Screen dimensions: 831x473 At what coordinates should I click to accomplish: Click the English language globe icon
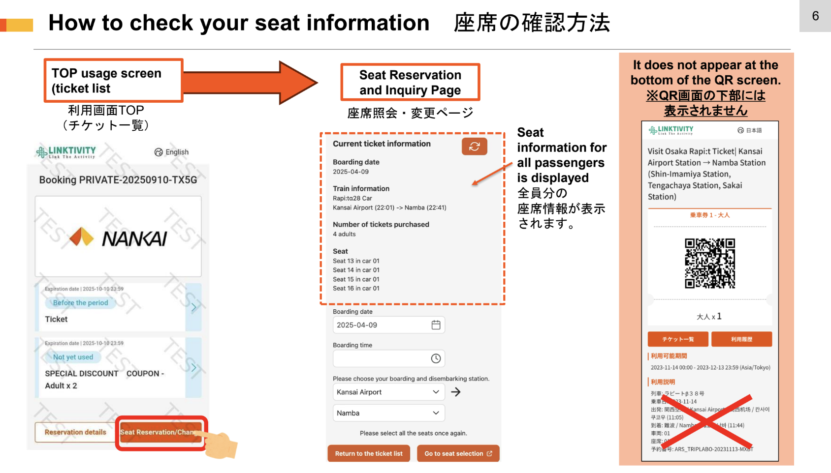[159, 152]
